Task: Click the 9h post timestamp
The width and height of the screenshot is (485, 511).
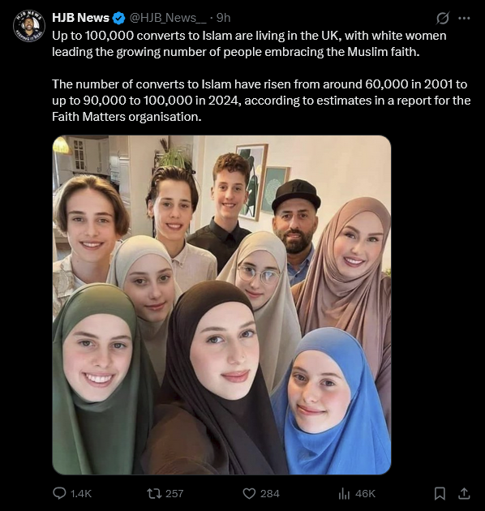Action: point(223,18)
